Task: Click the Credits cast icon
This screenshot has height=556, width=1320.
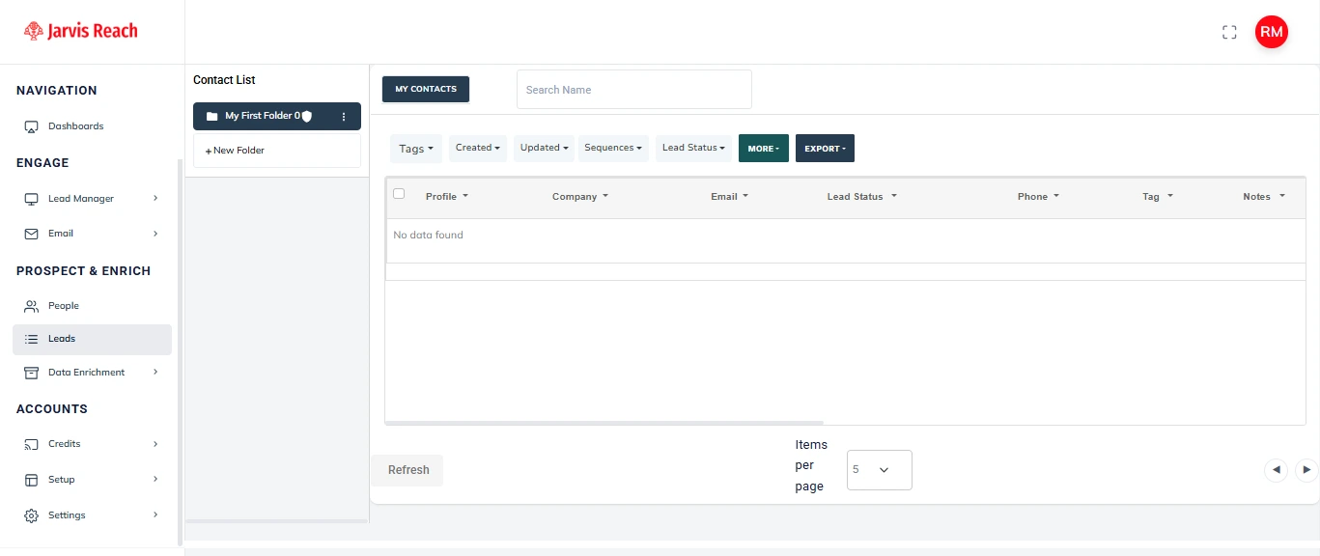Action: (x=31, y=444)
